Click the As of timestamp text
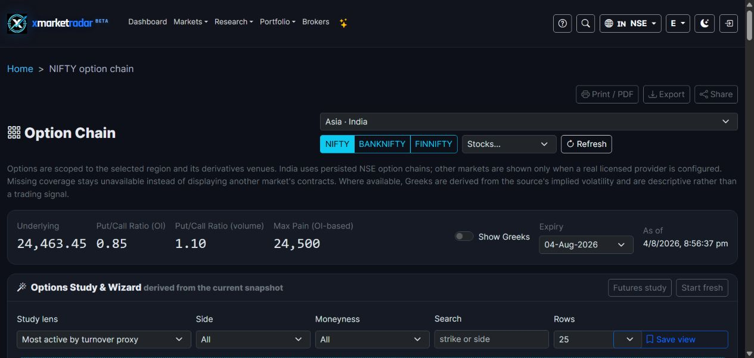754x358 pixels. pyautogui.click(x=685, y=243)
